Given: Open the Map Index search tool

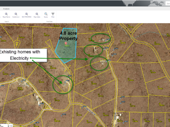Looking at the screenshot, I should coord(37,15).
